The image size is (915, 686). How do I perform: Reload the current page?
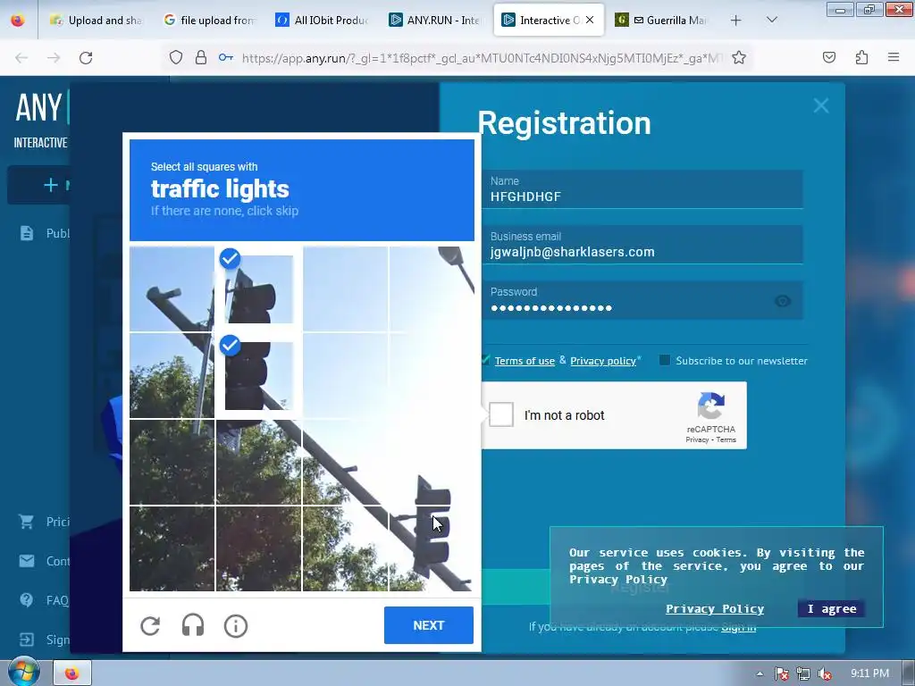(86, 58)
